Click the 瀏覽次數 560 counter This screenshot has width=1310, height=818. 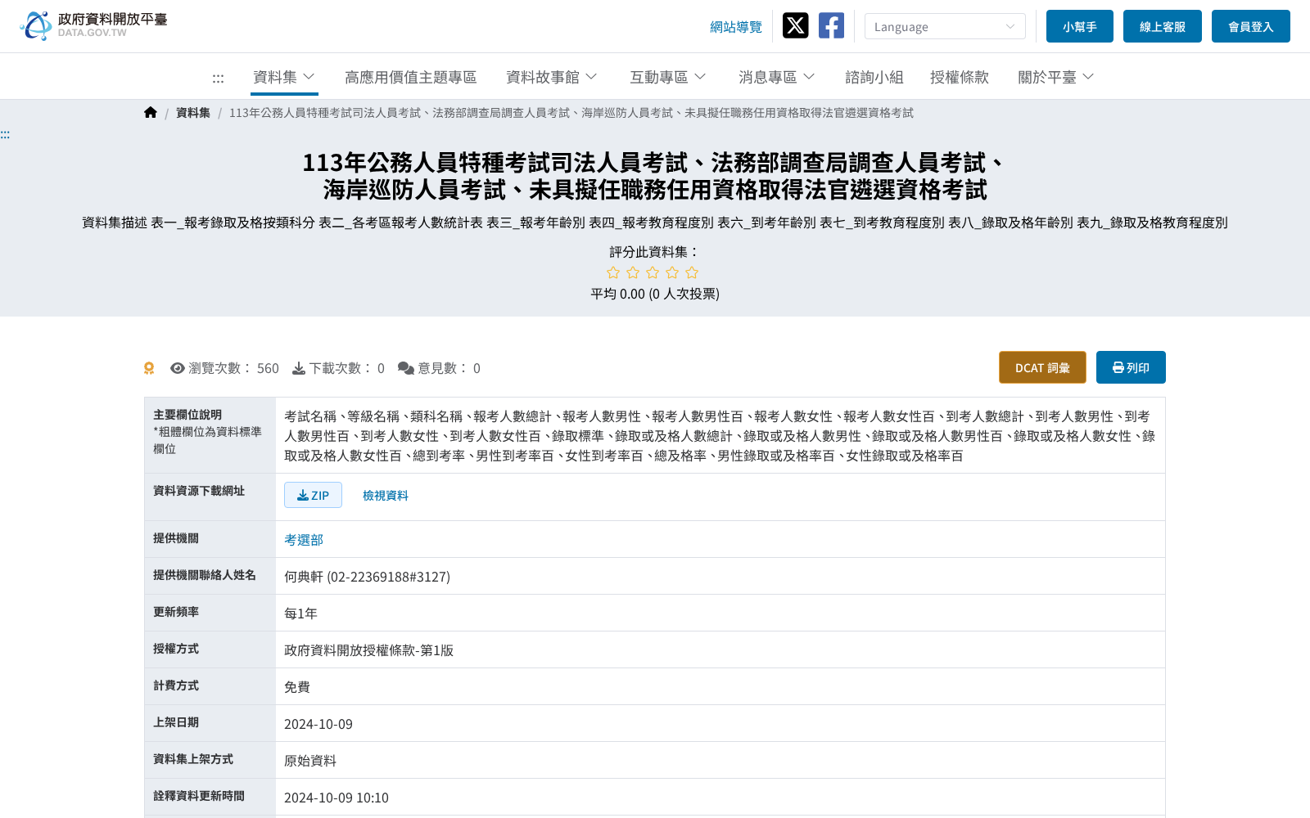224,368
